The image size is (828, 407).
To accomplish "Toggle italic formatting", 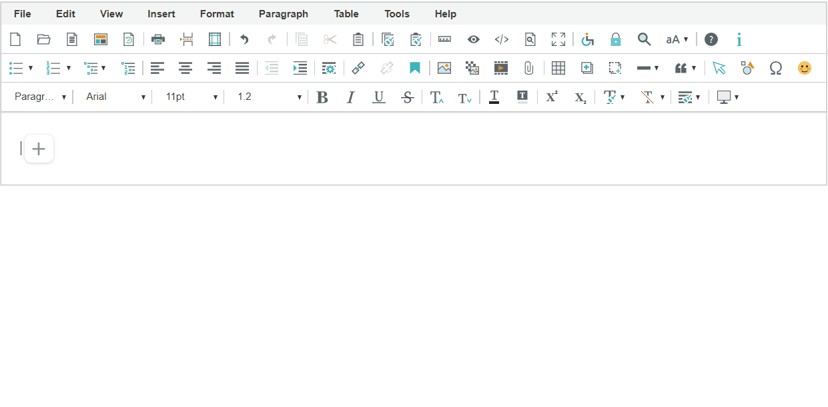I will (x=350, y=97).
